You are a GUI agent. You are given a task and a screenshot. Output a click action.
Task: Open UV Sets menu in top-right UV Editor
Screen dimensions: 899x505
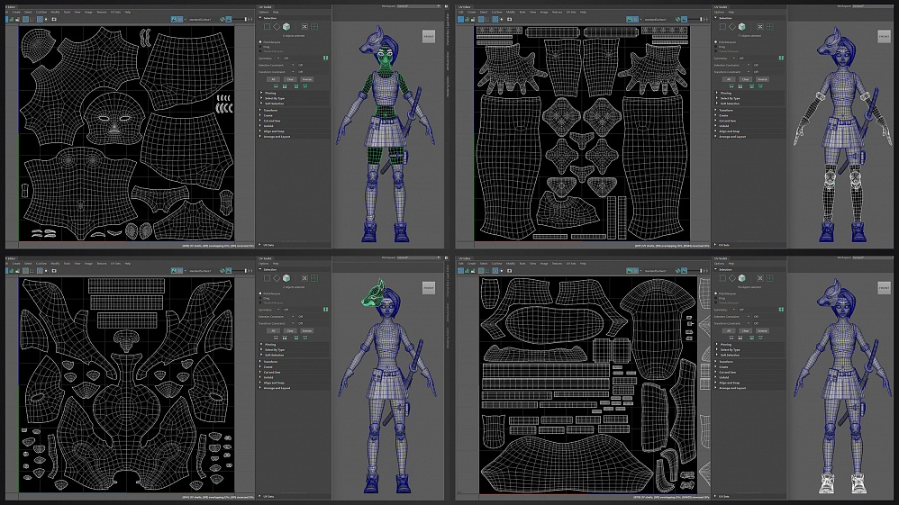point(571,12)
